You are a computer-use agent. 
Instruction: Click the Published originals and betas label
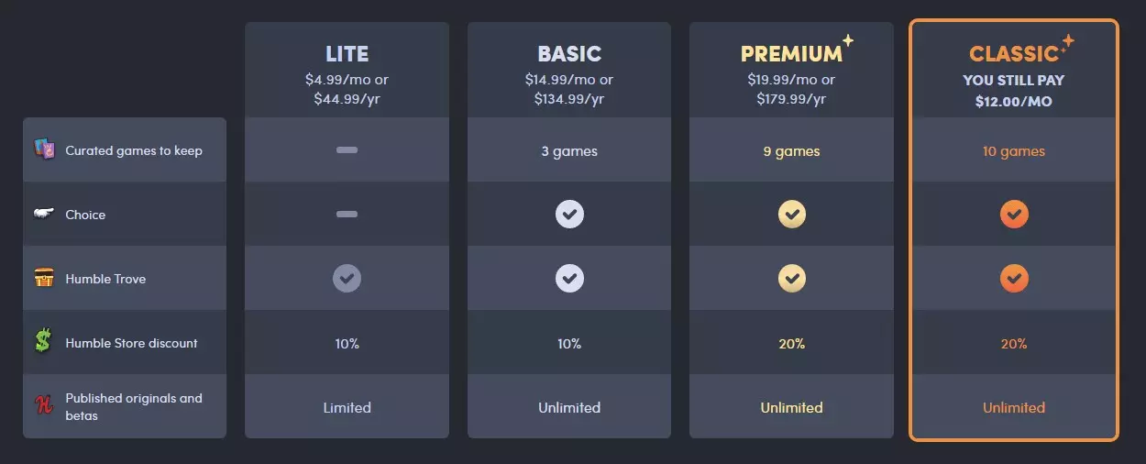point(134,406)
